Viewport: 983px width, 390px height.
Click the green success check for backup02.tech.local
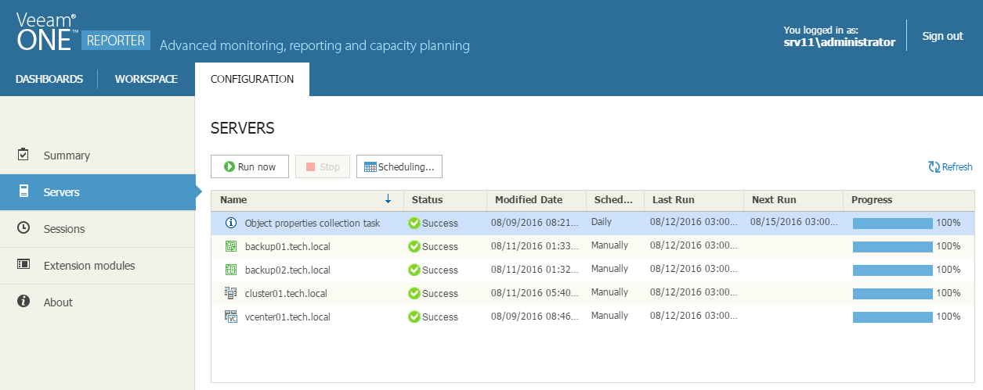coord(414,270)
